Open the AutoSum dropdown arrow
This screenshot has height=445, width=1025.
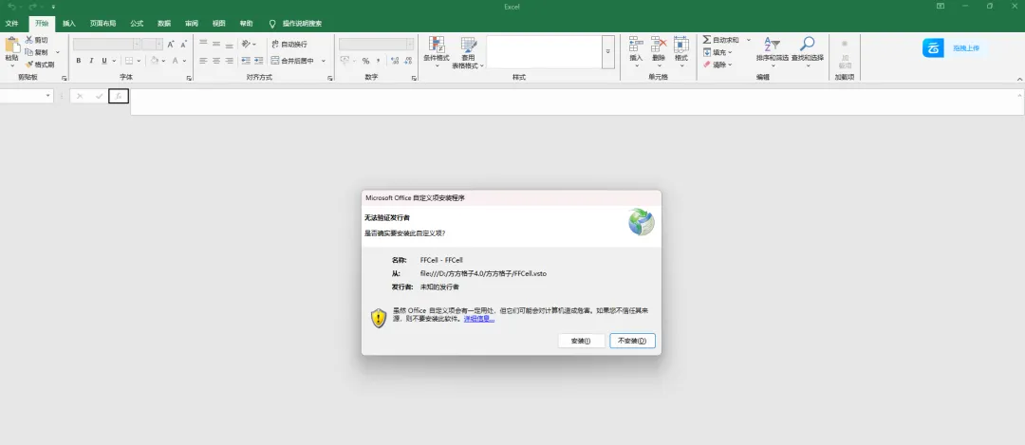click(748, 40)
